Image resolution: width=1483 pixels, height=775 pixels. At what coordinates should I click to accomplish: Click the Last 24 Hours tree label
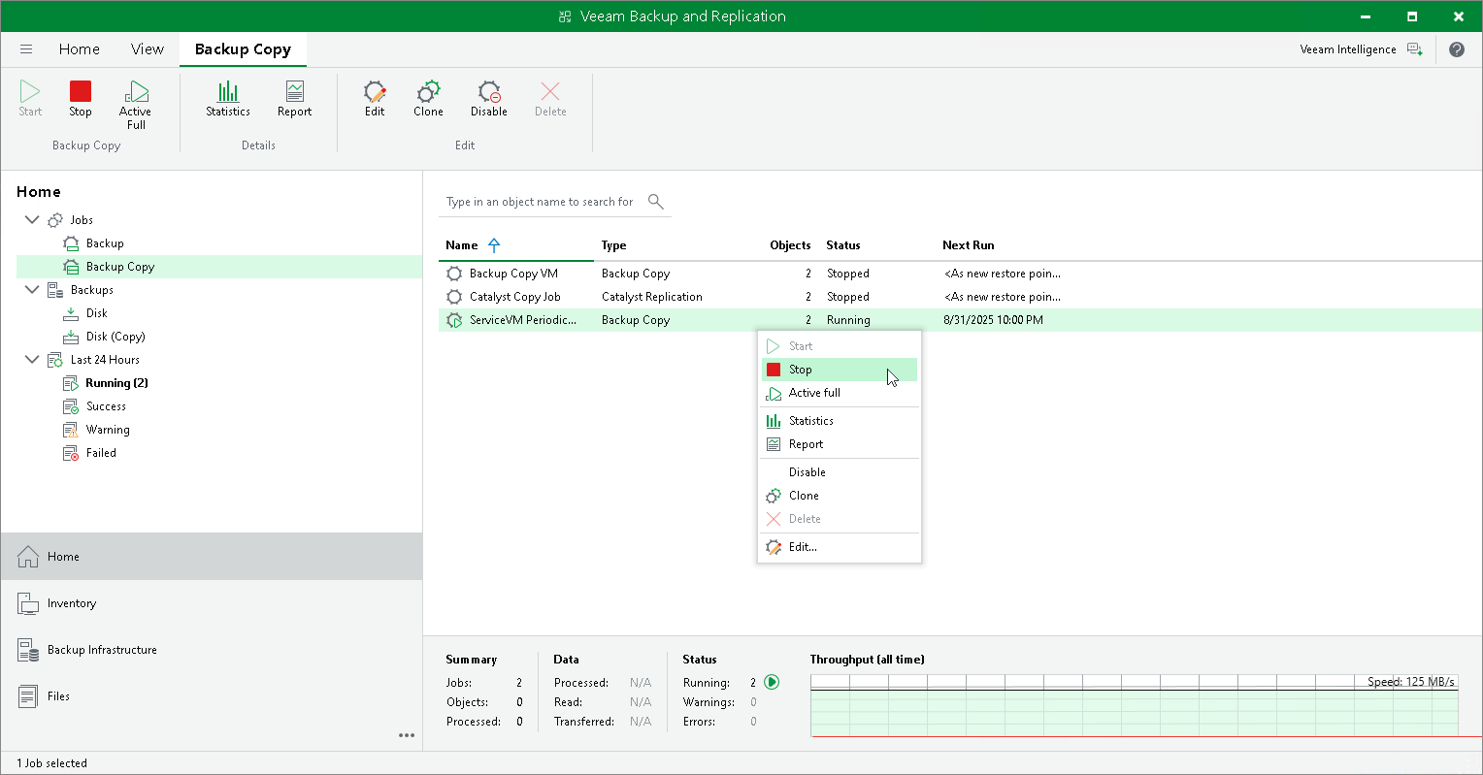[x=105, y=360]
